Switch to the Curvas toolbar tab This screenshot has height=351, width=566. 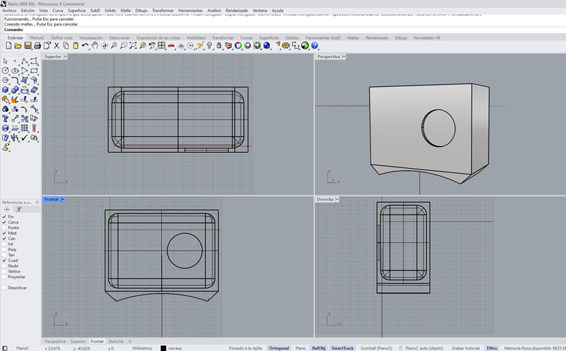[x=246, y=38]
